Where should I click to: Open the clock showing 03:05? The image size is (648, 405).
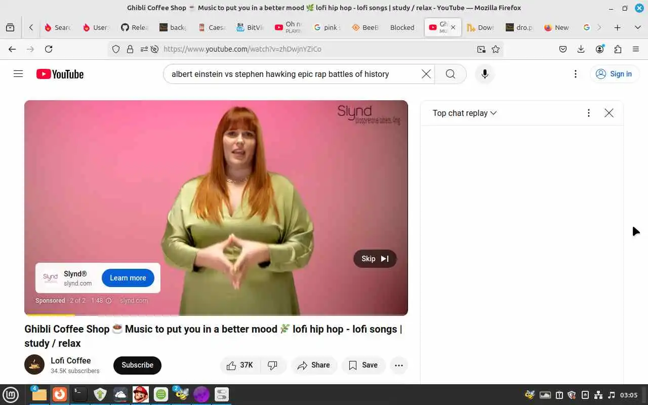(629, 395)
